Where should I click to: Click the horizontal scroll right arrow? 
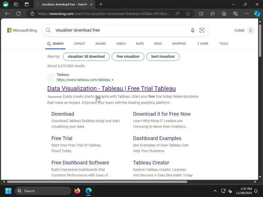pyautogui.click(x=255, y=182)
